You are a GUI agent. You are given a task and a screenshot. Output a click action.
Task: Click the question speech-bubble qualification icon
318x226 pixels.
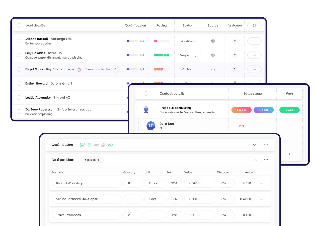(x=82, y=145)
